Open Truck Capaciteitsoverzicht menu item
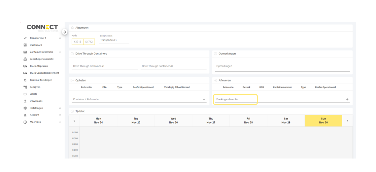 click(44, 73)
